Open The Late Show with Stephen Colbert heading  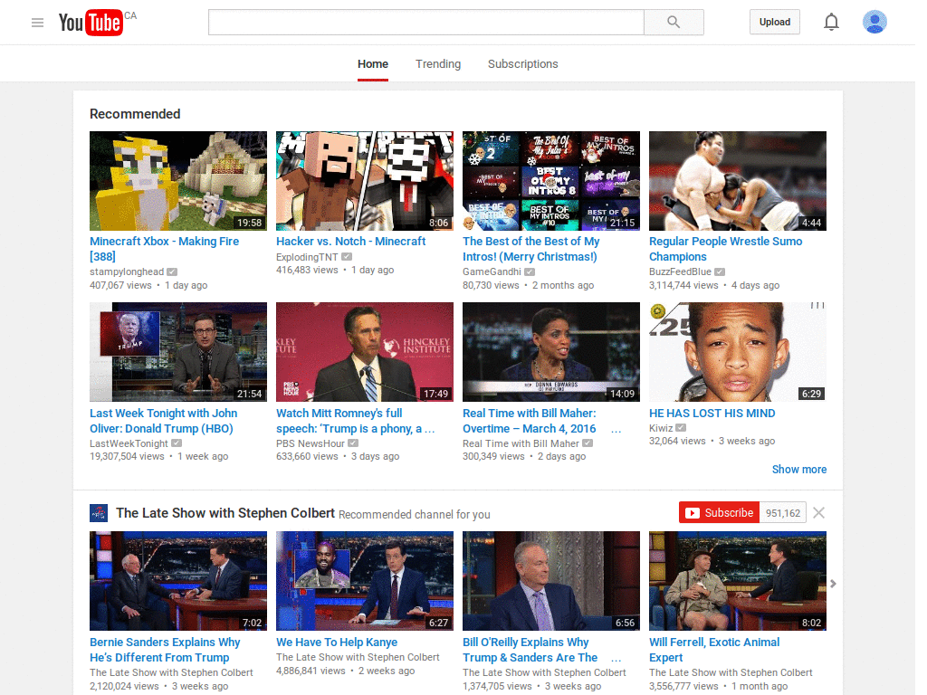pos(225,513)
